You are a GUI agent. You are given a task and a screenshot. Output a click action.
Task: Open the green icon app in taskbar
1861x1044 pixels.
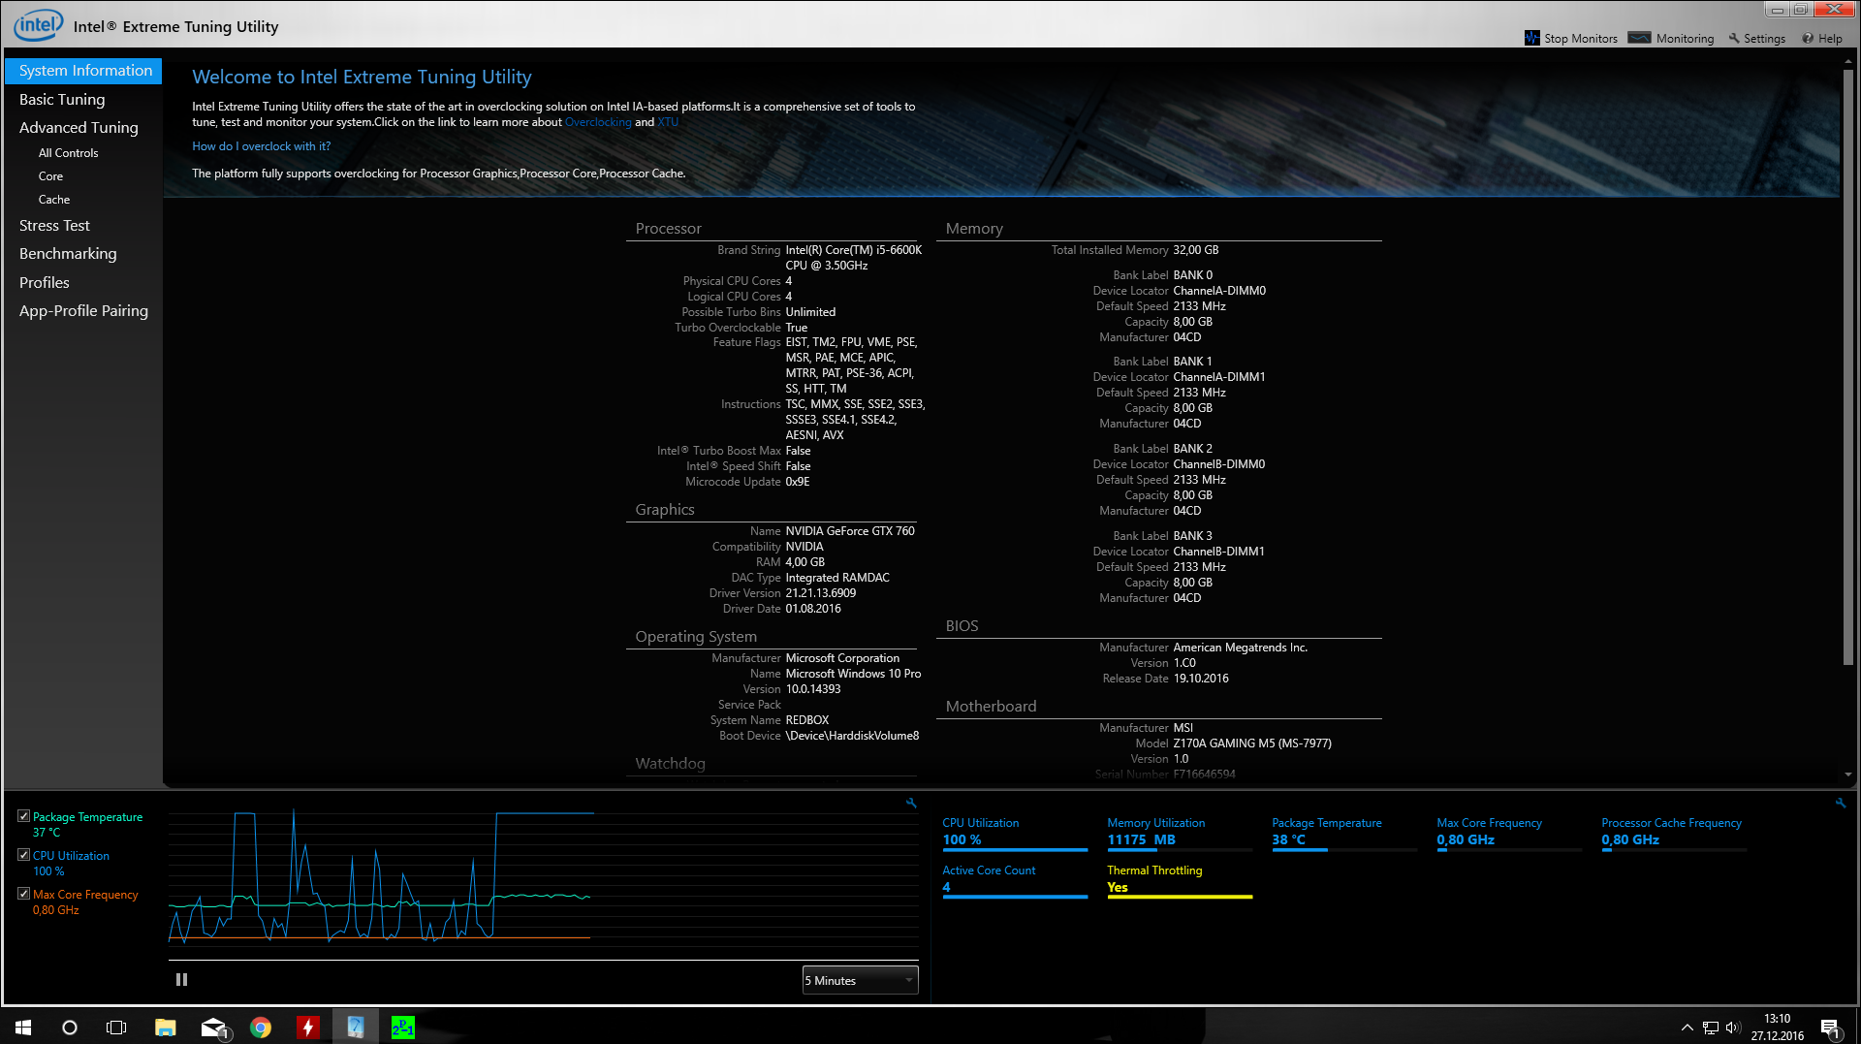click(x=403, y=1028)
